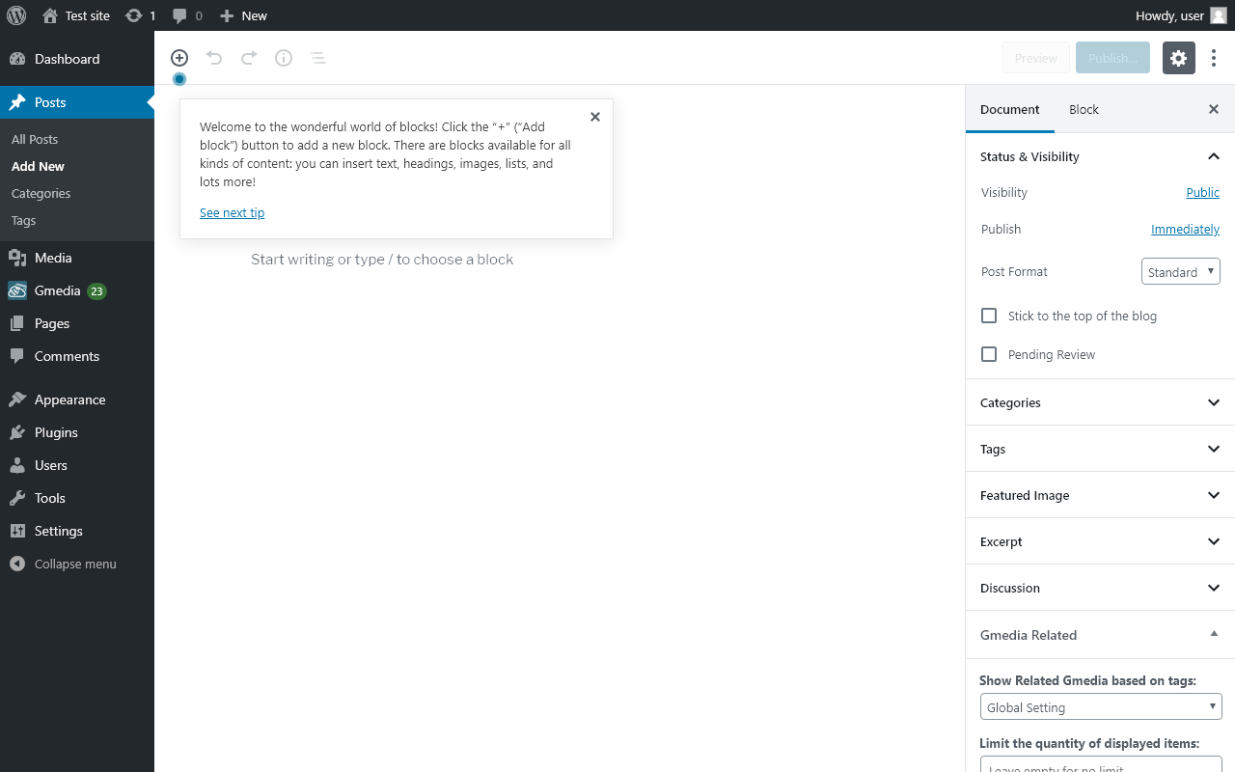1235x772 pixels.
Task: Expand the Discussion panel
Action: tap(1100, 588)
